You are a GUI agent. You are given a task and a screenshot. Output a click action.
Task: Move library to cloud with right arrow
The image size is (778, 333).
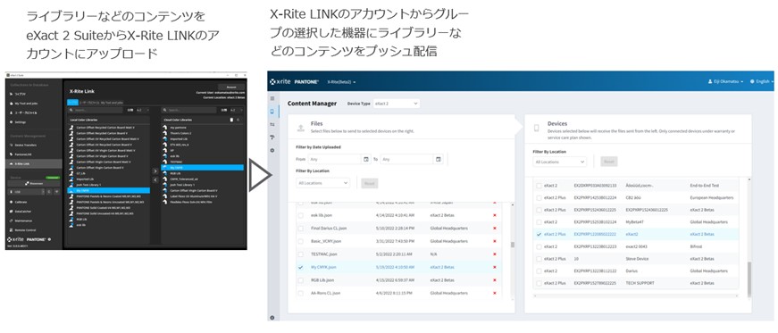(x=155, y=171)
